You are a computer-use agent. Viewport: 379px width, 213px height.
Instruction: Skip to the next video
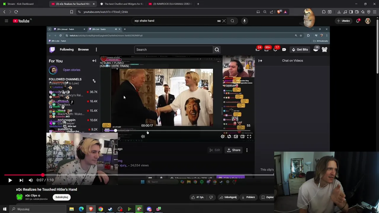(x=21, y=180)
